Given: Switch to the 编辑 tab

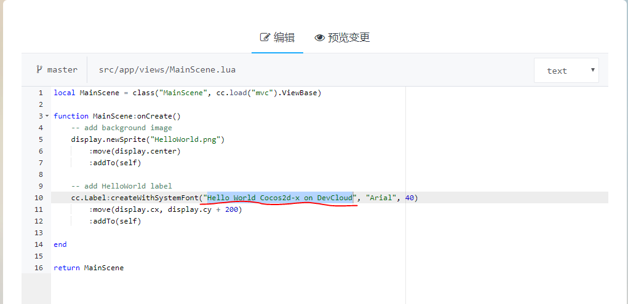Looking at the screenshot, I should 277,37.
